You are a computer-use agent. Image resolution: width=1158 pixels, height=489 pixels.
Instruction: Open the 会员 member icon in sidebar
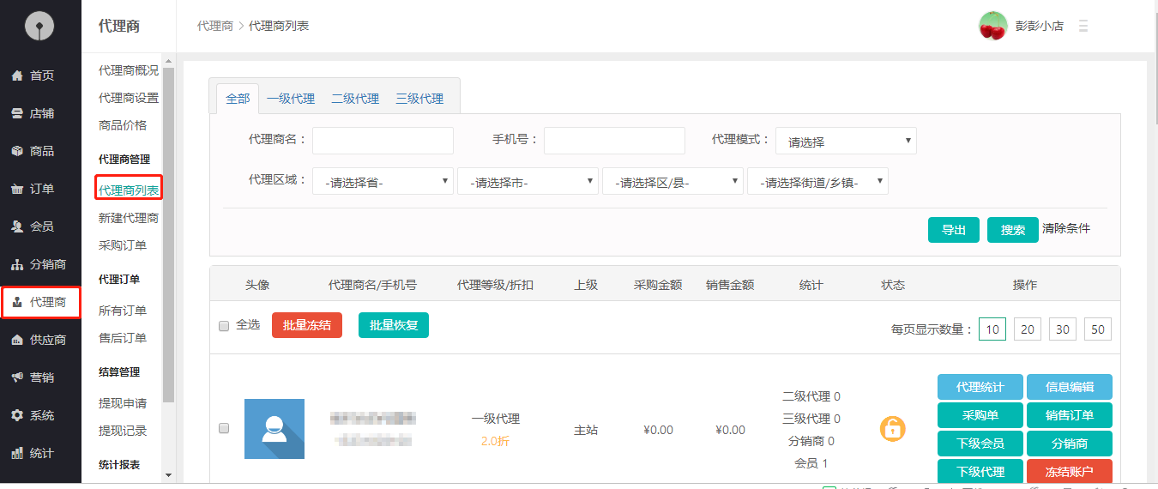click(x=16, y=226)
